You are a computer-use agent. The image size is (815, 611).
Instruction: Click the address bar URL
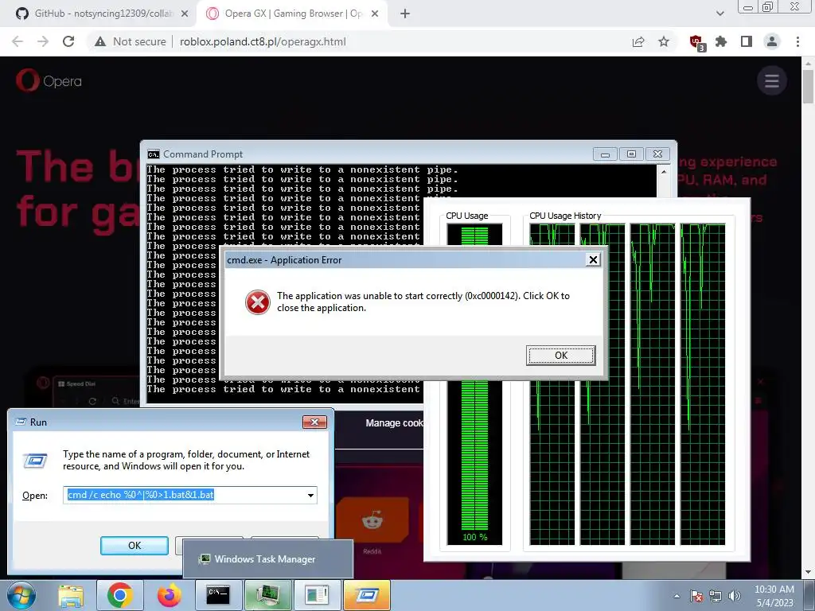263,41
